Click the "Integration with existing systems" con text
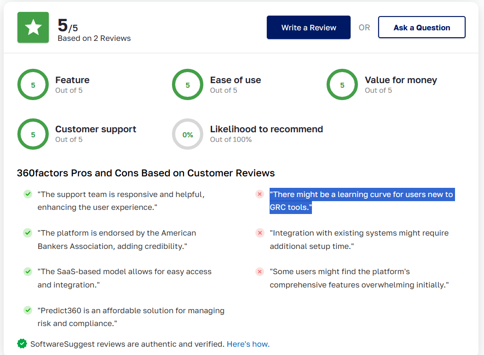This screenshot has height=355, width=484. [x=359, y=239]
